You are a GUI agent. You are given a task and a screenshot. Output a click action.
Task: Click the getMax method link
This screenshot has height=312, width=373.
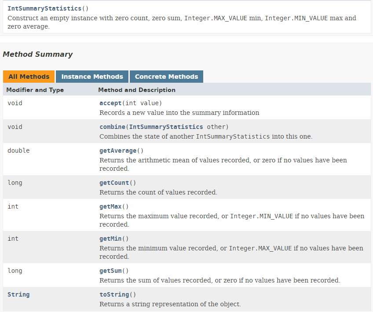[110, 206]
